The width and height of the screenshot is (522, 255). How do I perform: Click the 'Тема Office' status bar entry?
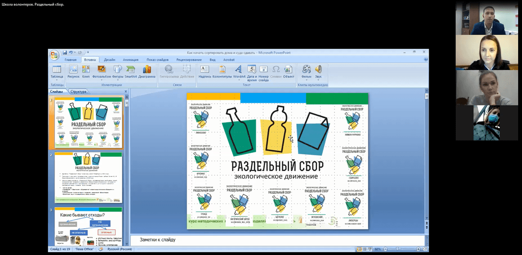point(84,249)
